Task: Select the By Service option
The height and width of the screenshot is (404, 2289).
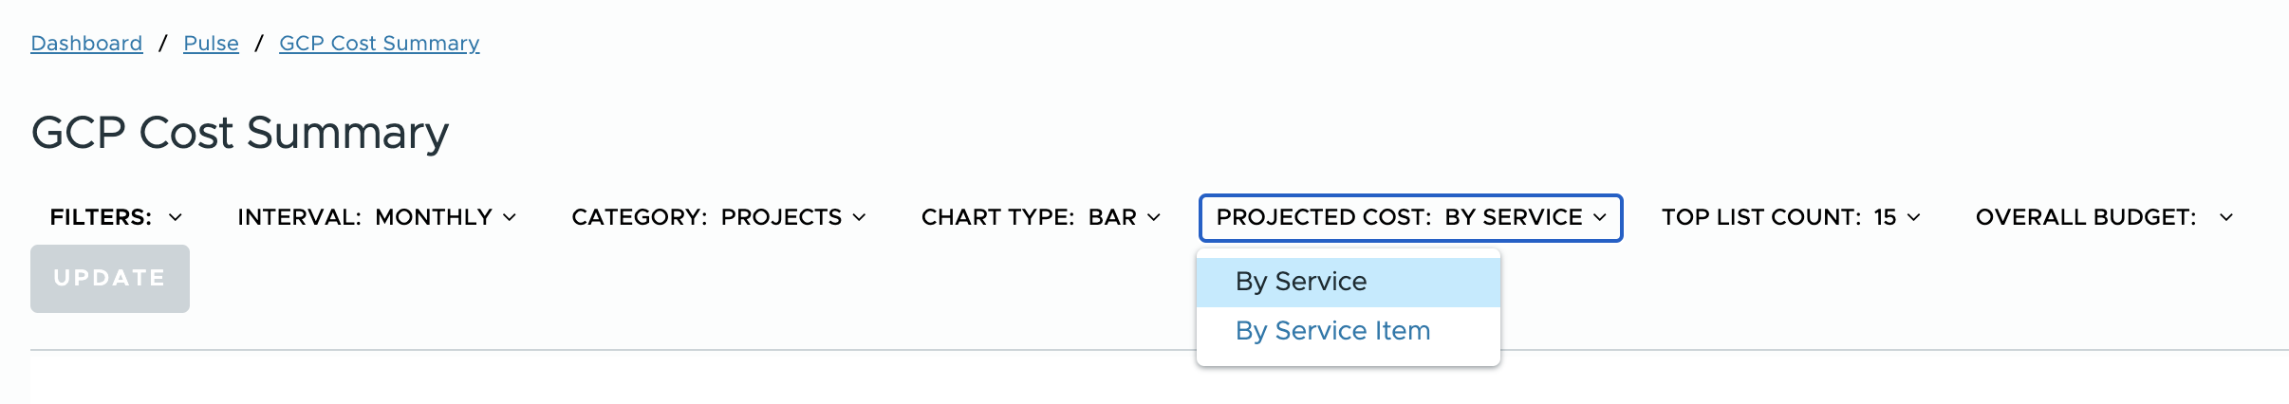Action: [1301, 282]
